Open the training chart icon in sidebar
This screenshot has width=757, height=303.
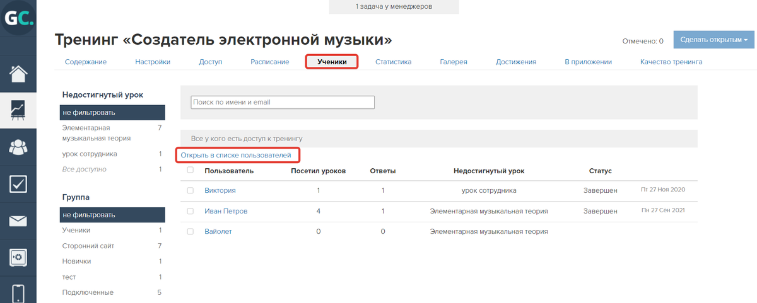tap(18, 110)
